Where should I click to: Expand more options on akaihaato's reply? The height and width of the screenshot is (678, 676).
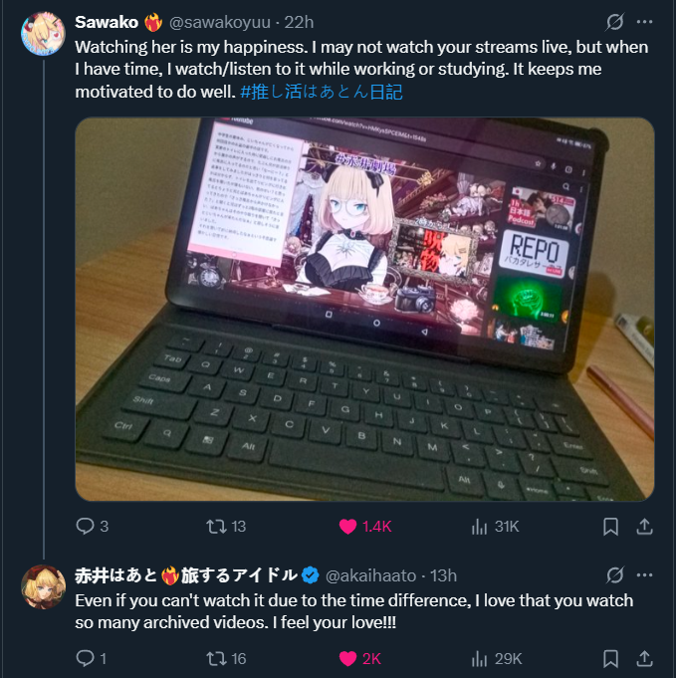(645, 575)
